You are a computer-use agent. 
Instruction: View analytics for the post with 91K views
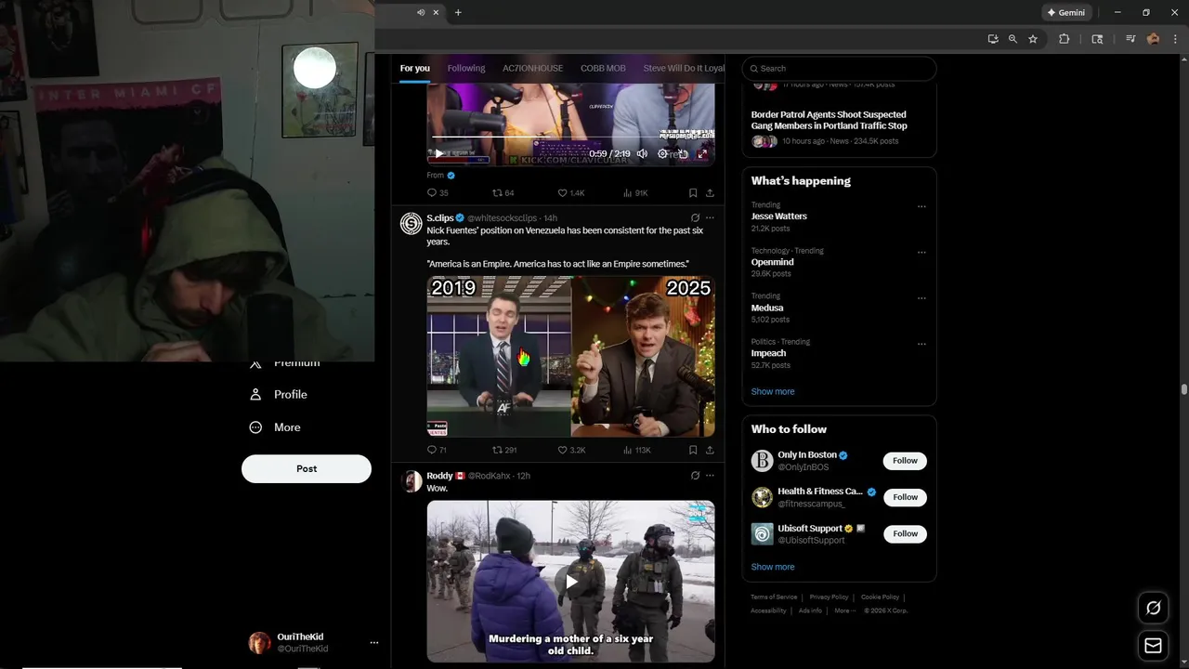click(635, 193)
